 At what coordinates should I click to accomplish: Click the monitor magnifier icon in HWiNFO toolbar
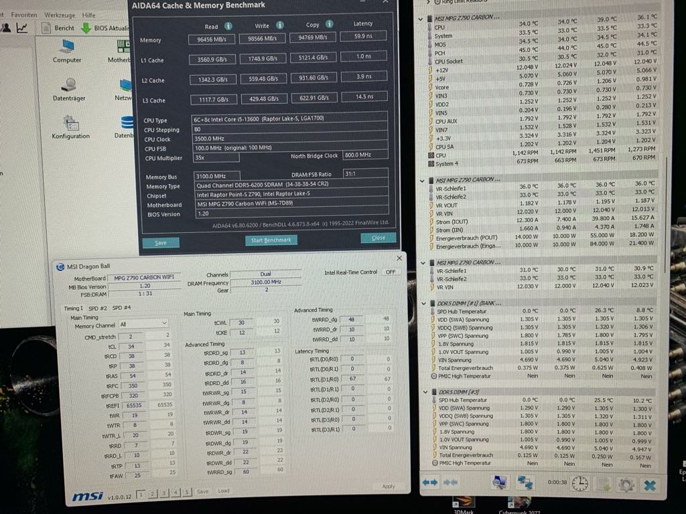tap(499, 482)
